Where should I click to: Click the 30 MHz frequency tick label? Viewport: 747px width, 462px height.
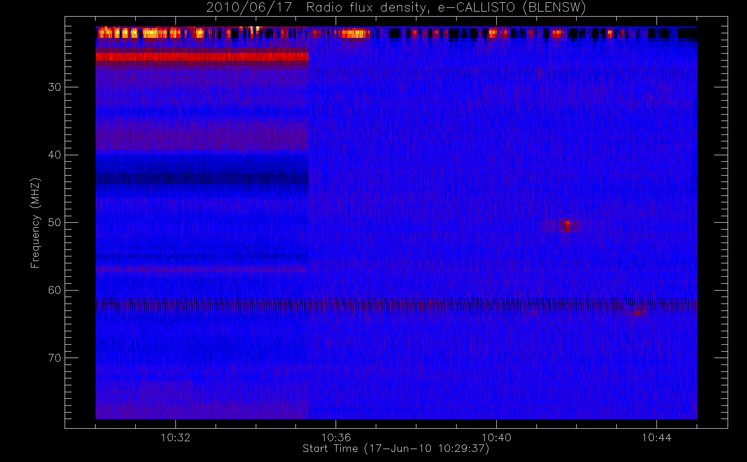point(54,87)
